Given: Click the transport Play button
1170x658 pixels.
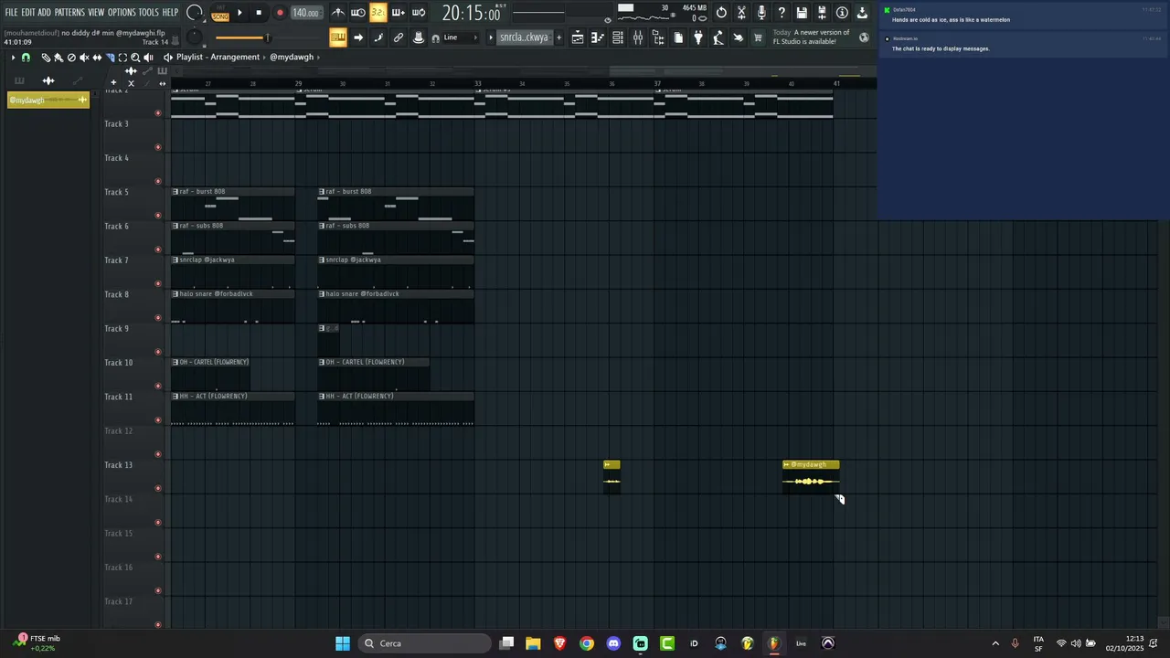Looking at the screenshot, I should tap(239, 13).
